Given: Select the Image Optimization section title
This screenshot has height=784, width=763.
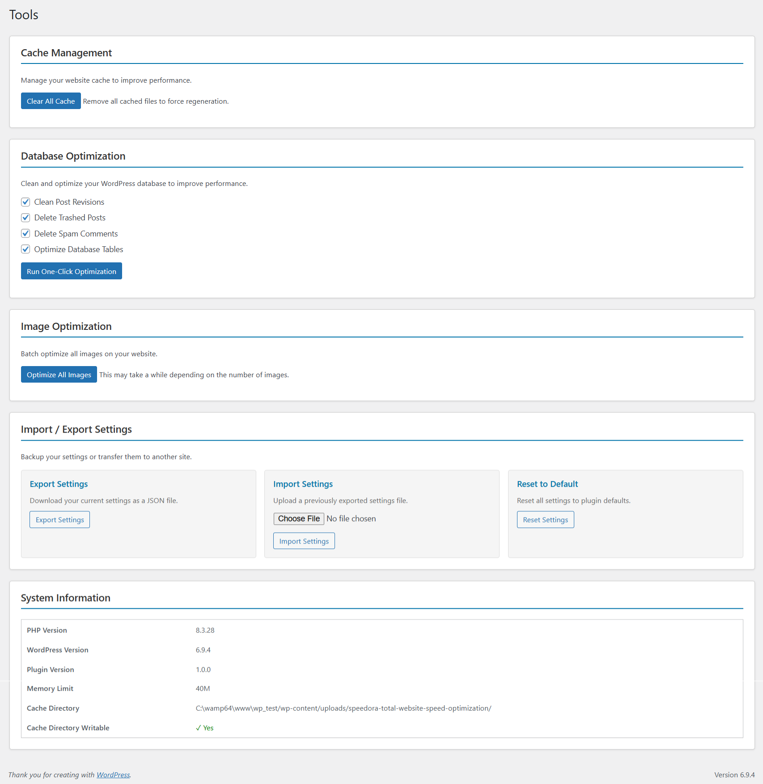Looking at the screenshot, I should (x=66, y=326).
